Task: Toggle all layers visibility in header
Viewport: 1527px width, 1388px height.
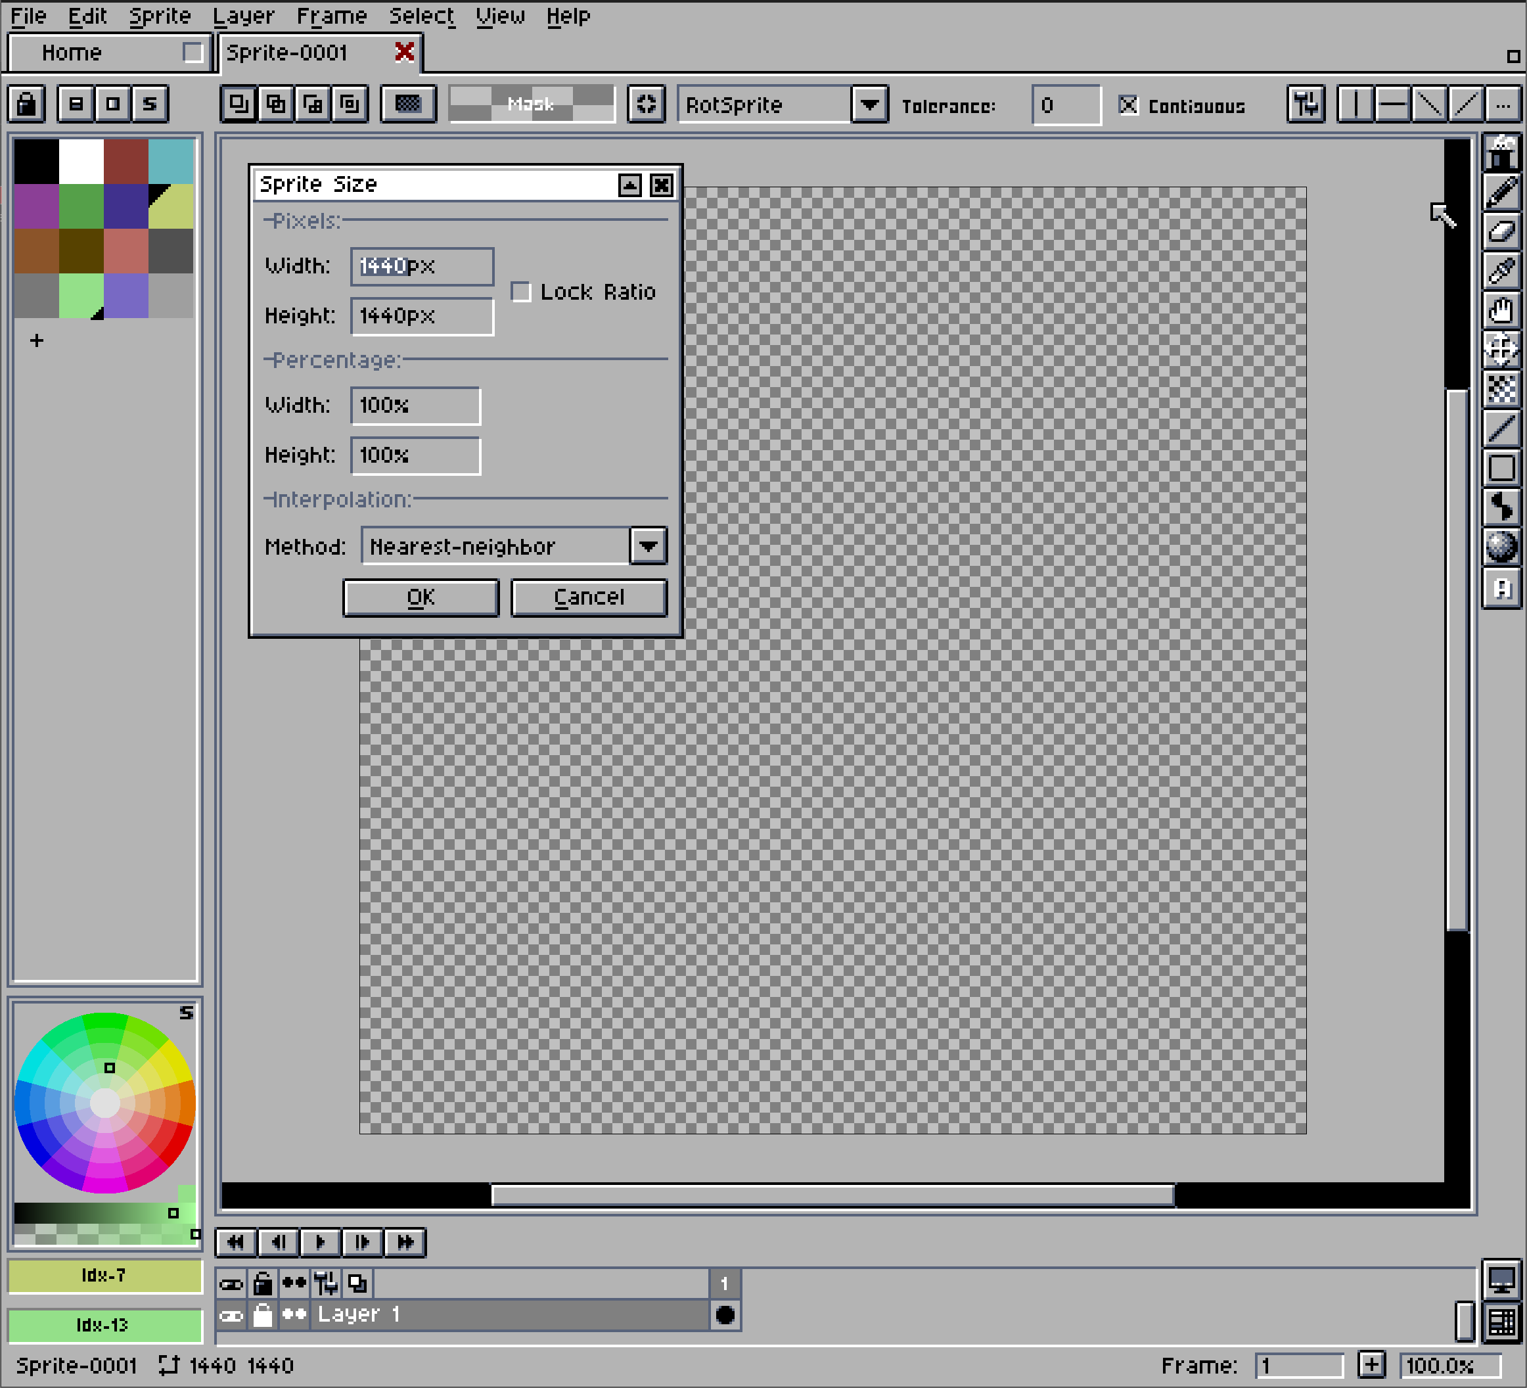Action: point(231,1284)
